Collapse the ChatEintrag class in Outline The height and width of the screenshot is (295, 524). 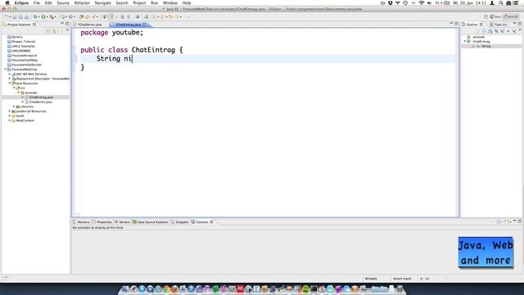tap(464, 42)
